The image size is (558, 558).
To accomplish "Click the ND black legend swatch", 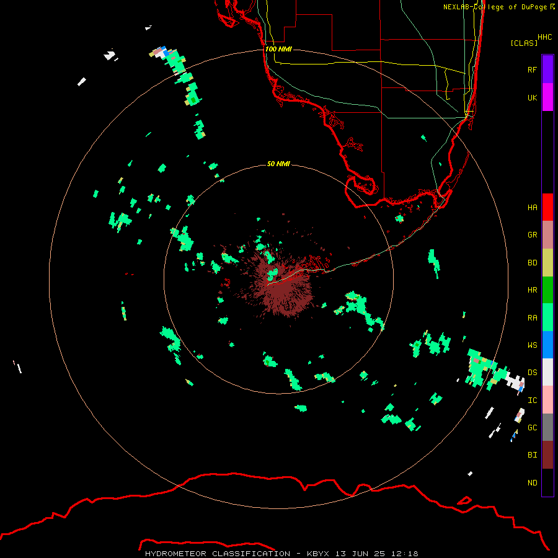I will [547, 482].
